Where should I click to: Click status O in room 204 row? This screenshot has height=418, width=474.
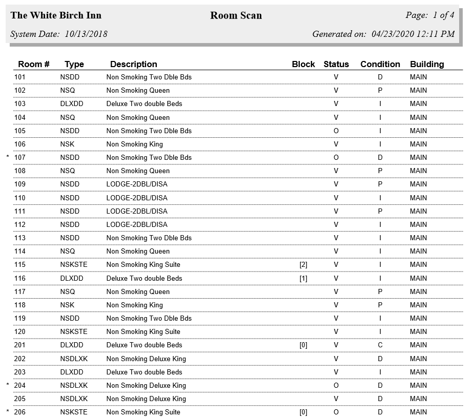point(336,385)
